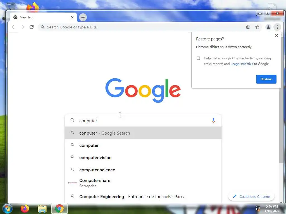Open the taskbar clock showing 5:46 PM
This screenshot has height=214, width=286.
point(272,209)
